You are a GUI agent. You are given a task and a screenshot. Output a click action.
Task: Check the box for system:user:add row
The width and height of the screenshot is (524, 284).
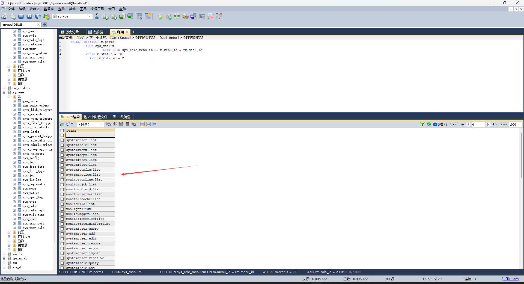tap(62, 234)
